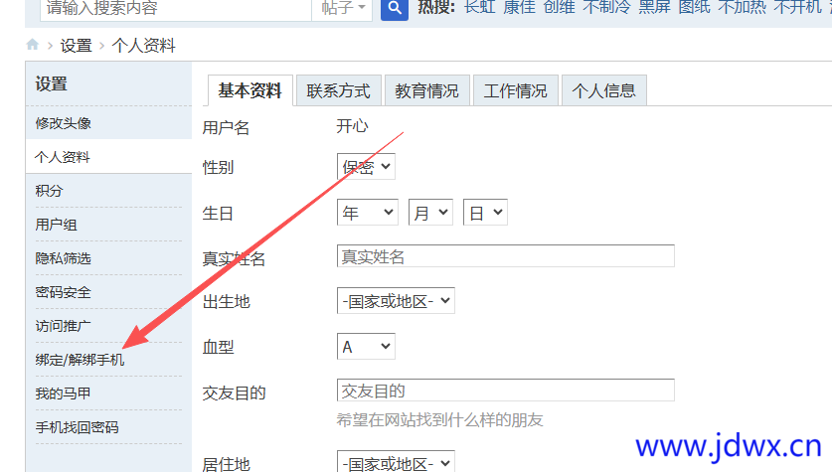Image resolution: width=832 pixels, height=472 pixels.
Task: Click the 交友目的 text field
Action: point(505,391)
